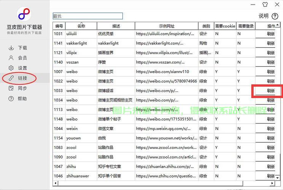Click 刷新 for row 1044 weixin

point(271,129)
